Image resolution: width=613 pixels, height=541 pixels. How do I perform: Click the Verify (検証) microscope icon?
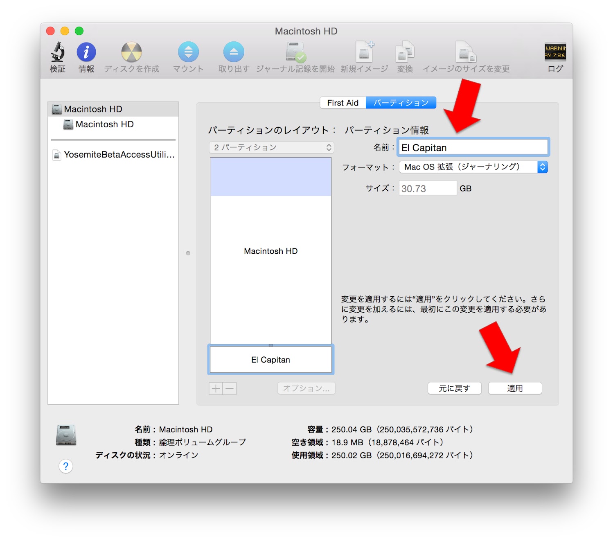click(58, 52)
